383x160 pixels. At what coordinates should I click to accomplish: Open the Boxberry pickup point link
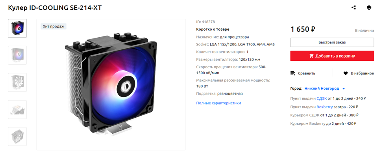[x=325, y=107]
